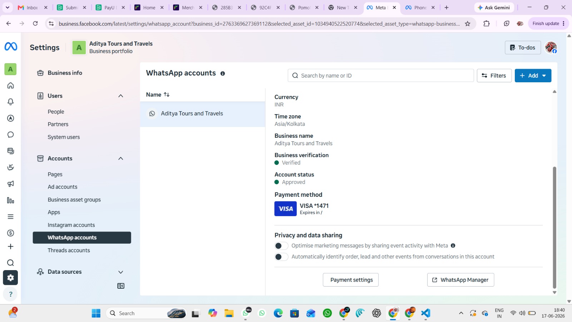Bookmark this page with the star icon
Image resolution: width=572 pixels, height=322 pixels.
(x=468, y=24)
